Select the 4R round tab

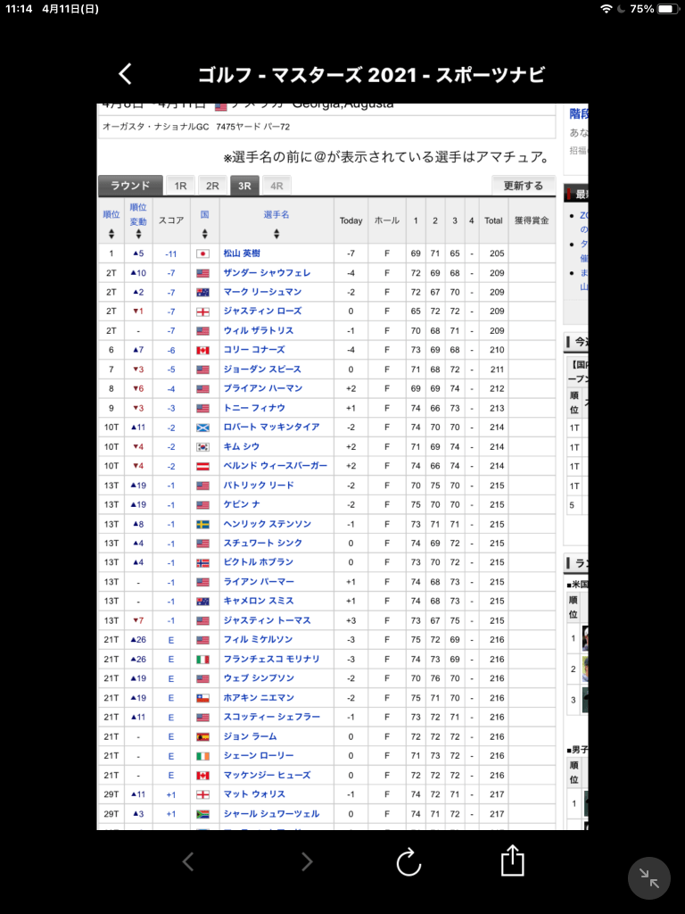tap(276, 186)
